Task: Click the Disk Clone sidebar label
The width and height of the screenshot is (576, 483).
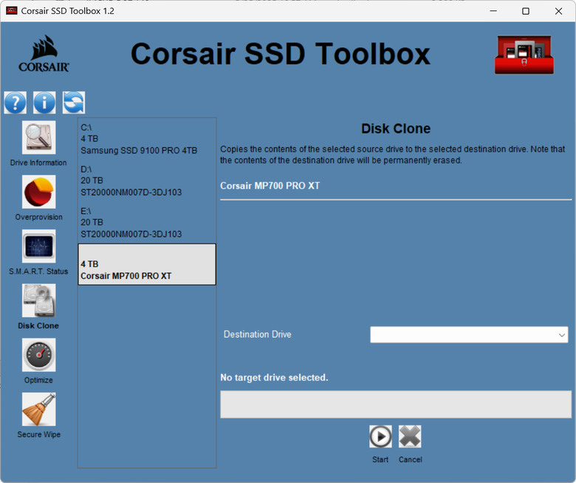Action: tap(38, 326)
